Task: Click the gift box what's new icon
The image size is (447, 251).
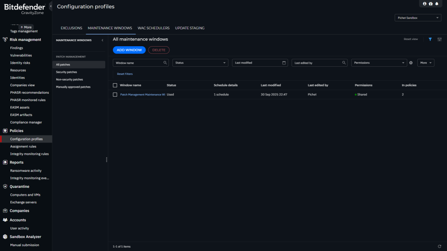Action: coord(430,4)
